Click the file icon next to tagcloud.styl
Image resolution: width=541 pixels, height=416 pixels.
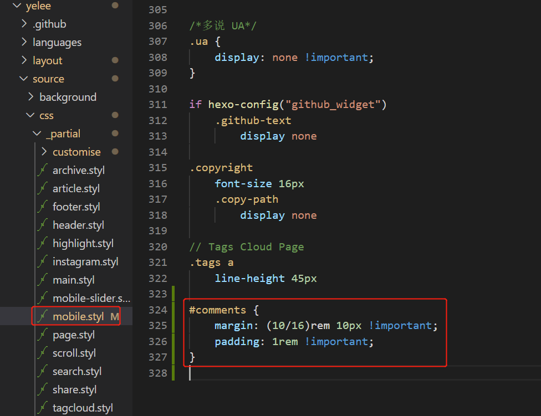coord(42,408)
